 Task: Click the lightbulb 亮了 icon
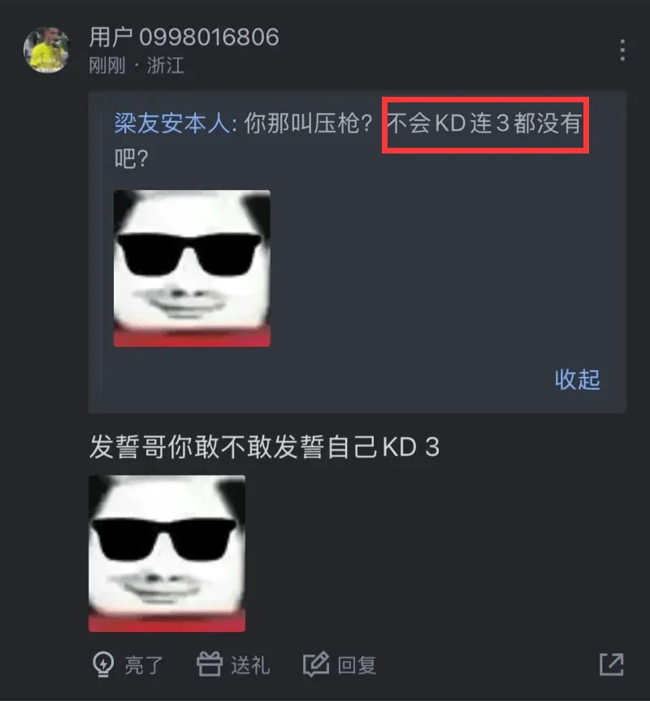pyautogui.click(x=103, y=664)
